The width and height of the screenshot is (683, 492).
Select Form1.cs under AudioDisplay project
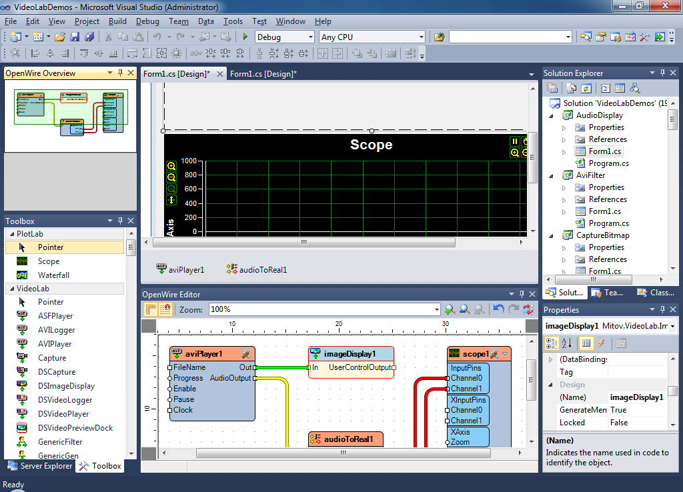coord(604,151)
